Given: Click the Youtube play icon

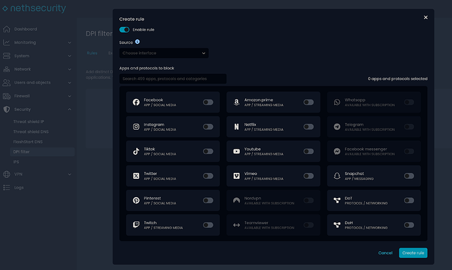Looking at the screenshot, I should pyautogui.click(x=236, y=151).
